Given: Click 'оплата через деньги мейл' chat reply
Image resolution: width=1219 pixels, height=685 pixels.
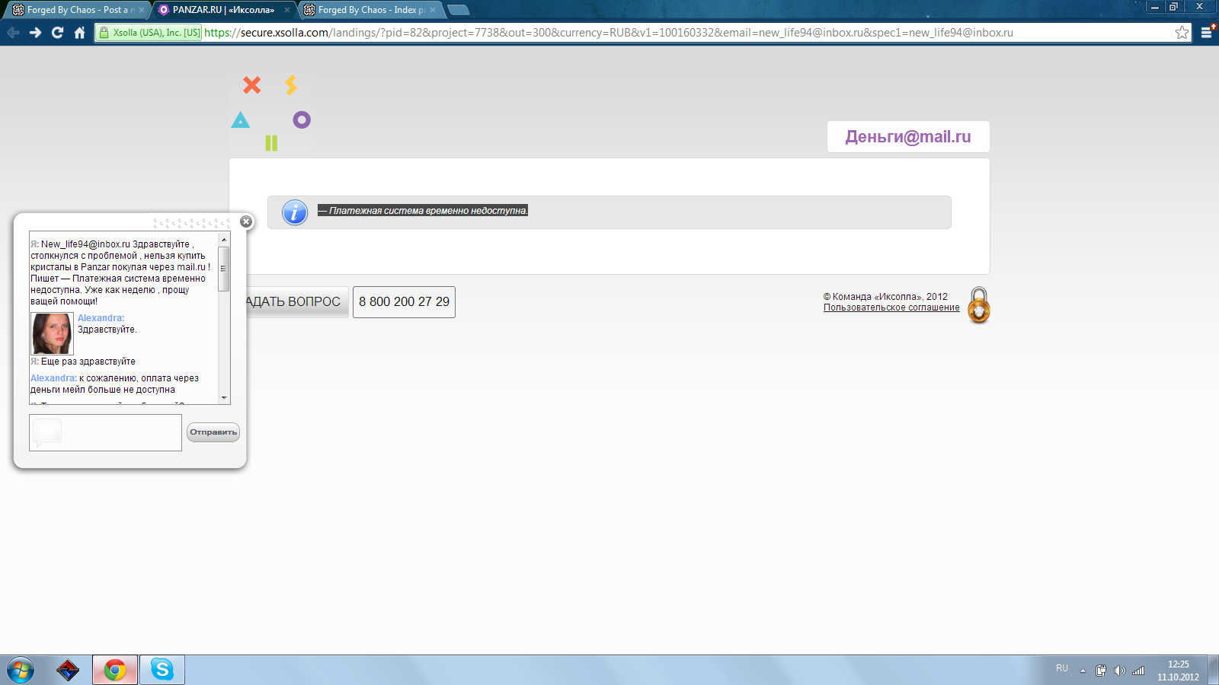Looking at the screenshot, I should 114,384.
